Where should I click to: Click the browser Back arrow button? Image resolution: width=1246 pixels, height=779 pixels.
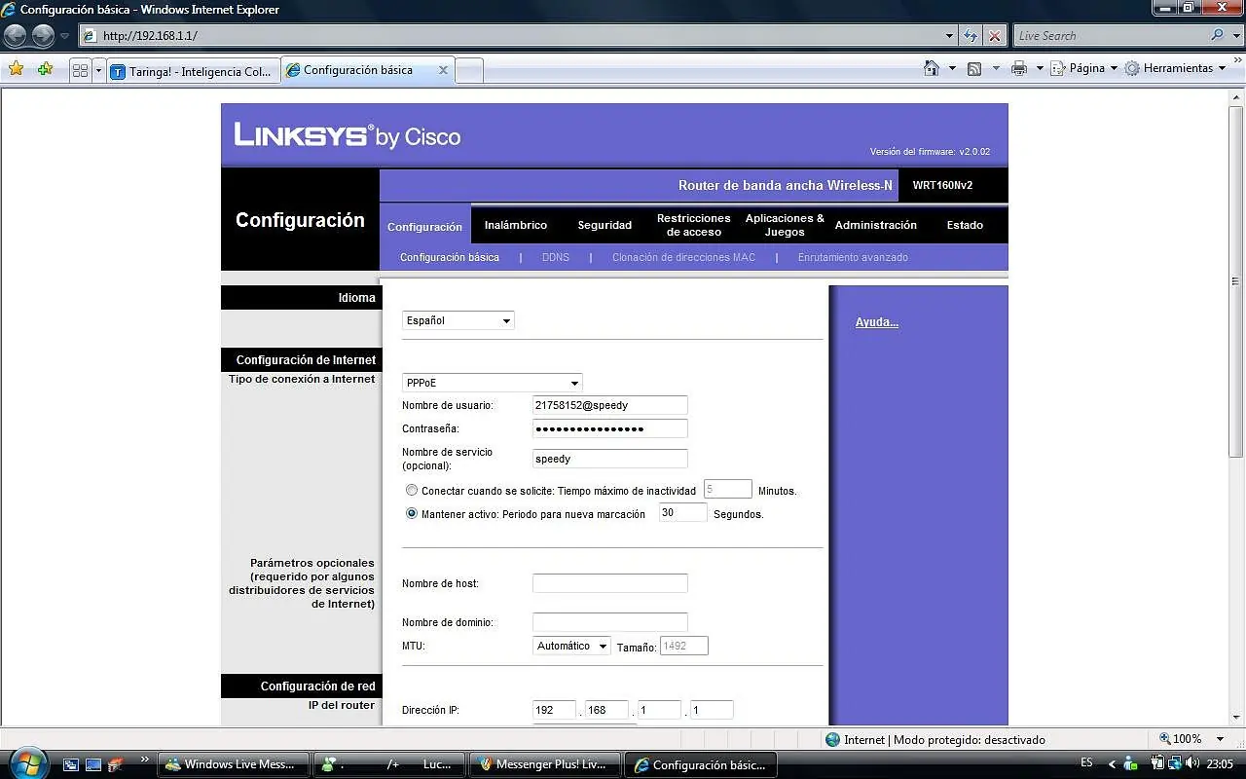coord(15,36)
